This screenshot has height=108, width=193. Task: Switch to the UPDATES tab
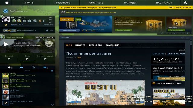click(80, 45)
